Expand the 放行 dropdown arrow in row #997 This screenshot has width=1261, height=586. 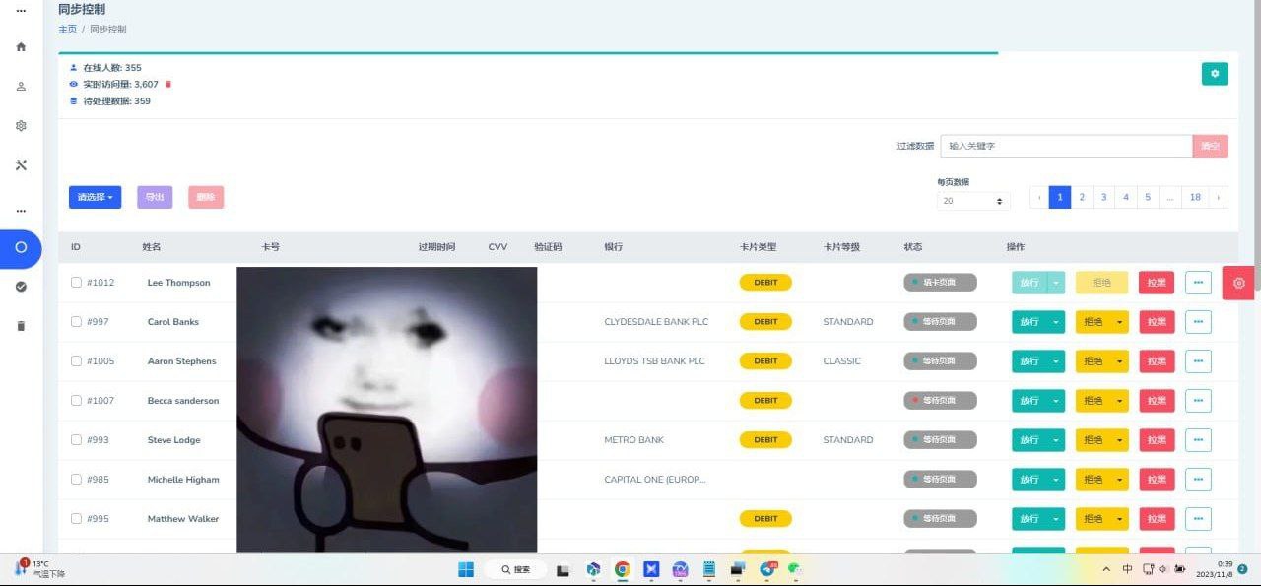tap(1056, 322)
